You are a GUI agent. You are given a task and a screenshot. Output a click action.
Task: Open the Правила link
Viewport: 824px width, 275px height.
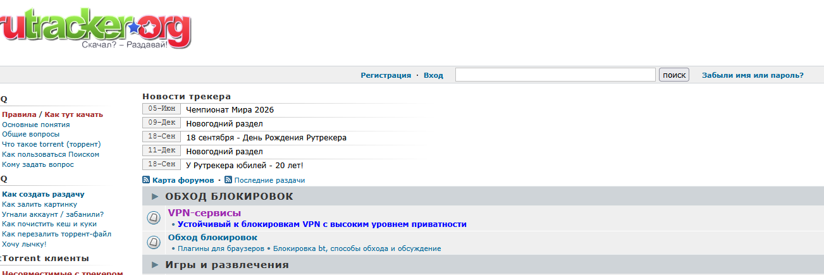pos(19,114)
